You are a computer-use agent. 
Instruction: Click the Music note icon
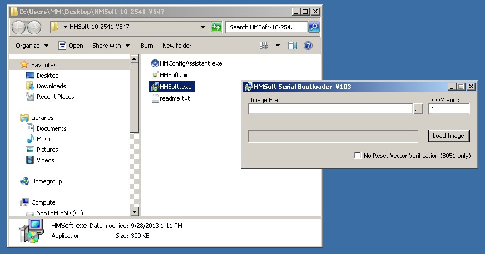pos(30,139)
